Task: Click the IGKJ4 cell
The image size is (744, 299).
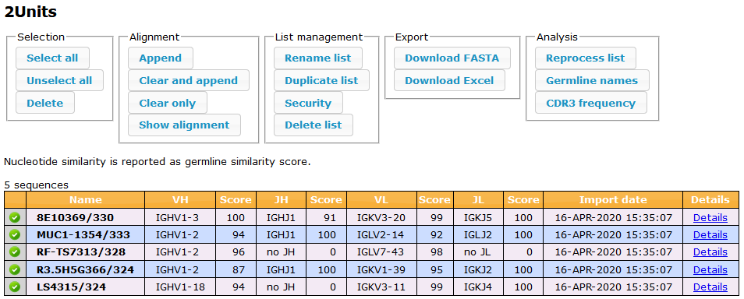Action: coord(479,287)
